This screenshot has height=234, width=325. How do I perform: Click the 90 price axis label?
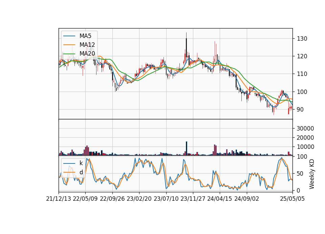click(x=300, y=110)
